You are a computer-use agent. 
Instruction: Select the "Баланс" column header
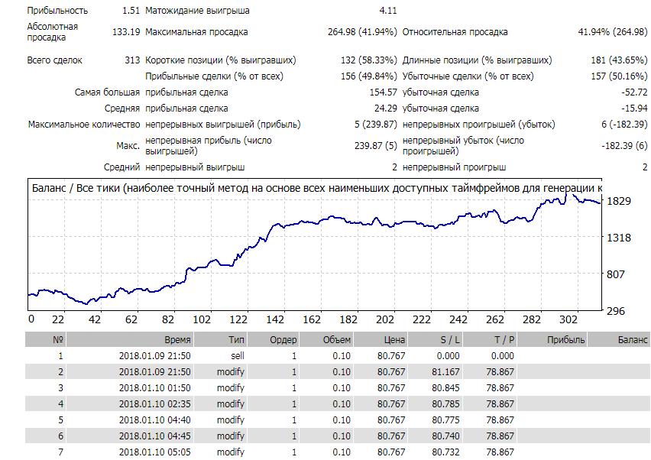point(632,340)
